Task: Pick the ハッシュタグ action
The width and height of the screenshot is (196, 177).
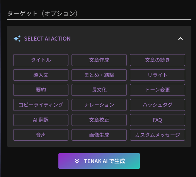Action: (157, 105)
